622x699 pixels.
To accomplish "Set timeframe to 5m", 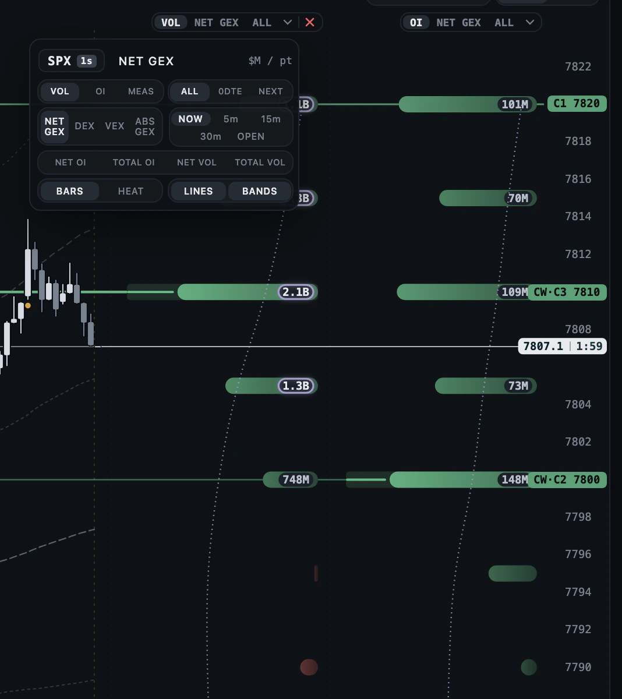I will (x=231, y=119).
